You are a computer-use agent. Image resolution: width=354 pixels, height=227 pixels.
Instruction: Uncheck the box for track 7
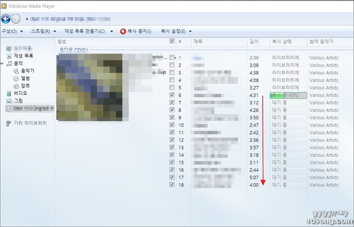coord(172,103)
